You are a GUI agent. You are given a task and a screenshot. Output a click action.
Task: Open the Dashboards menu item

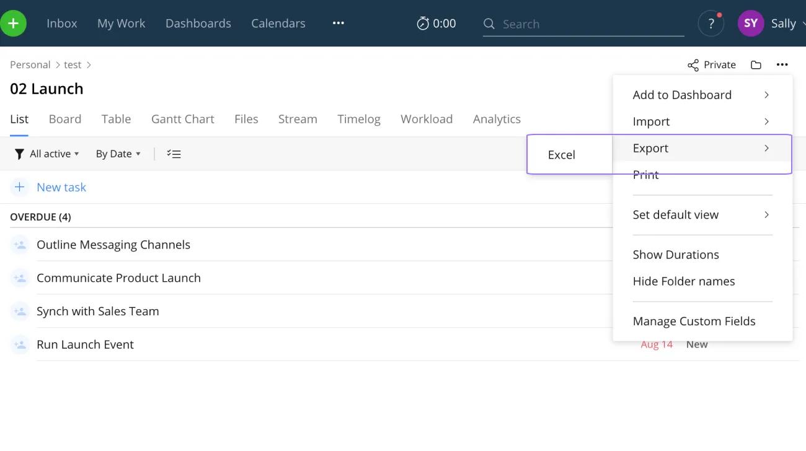tap(198, 23)
